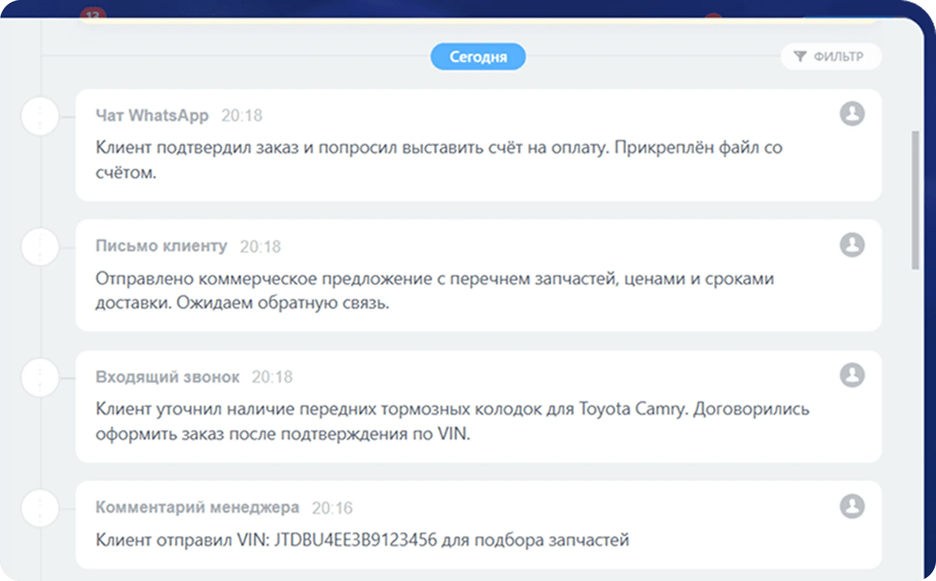Click user avatar on Чат WhatsApp entry
Screen dimensions: 936x581
pyautogui.click(x=852, y=114)
